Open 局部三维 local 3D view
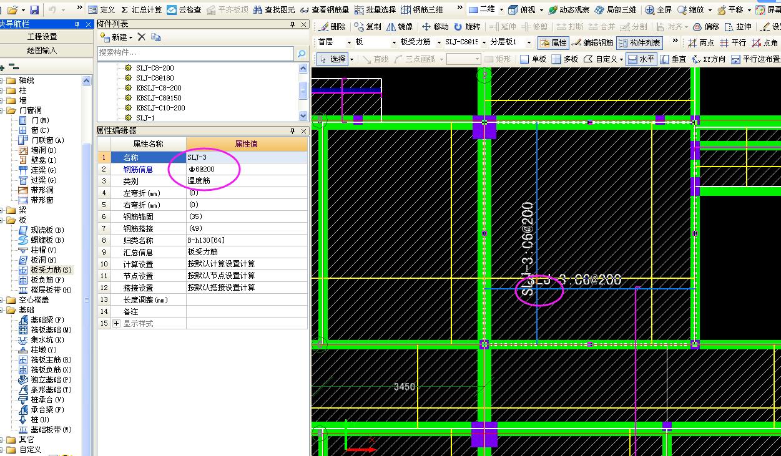 click(x=616, y=10)
